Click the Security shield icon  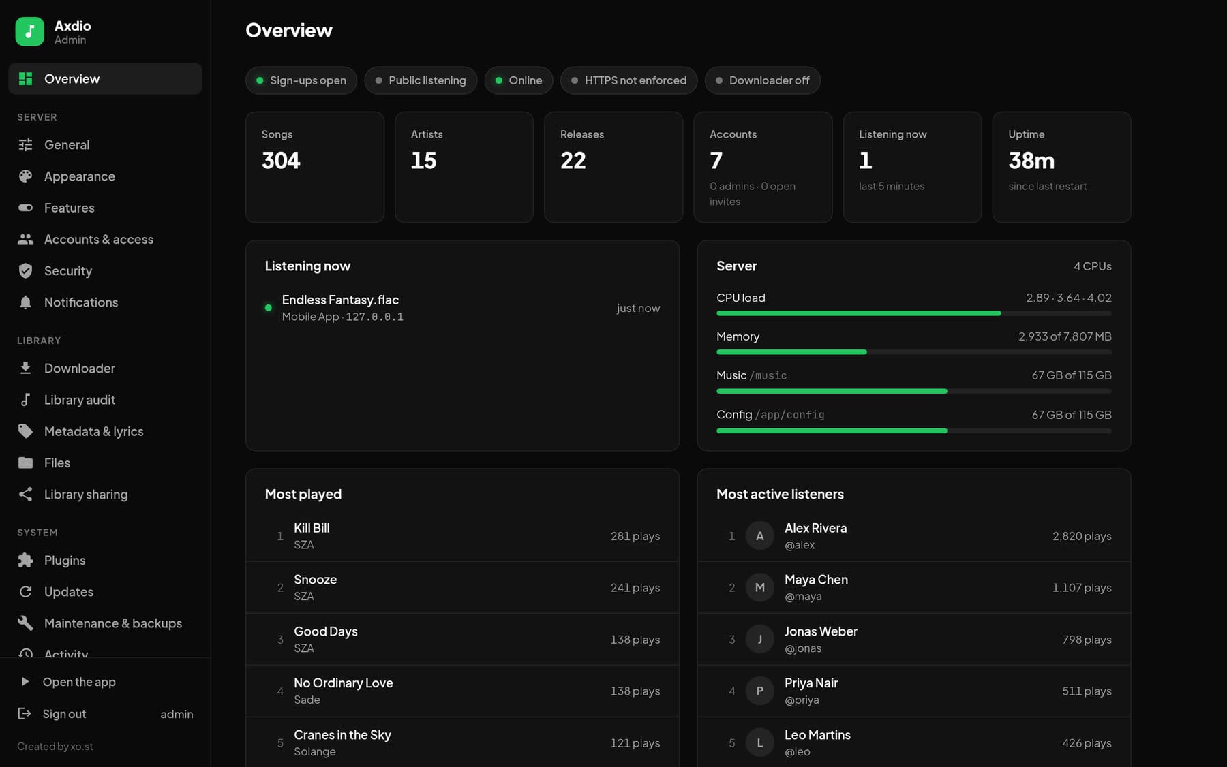coord(26,270)
